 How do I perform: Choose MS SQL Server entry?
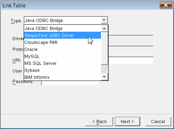62,63
